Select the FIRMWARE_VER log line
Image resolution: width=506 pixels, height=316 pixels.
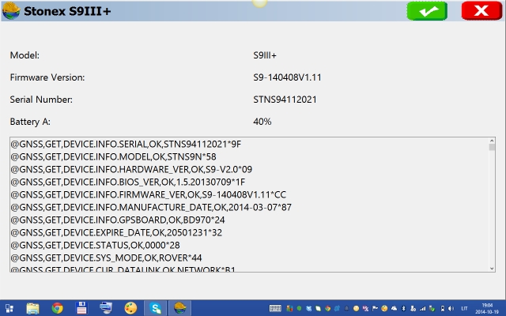coord(148,194)
